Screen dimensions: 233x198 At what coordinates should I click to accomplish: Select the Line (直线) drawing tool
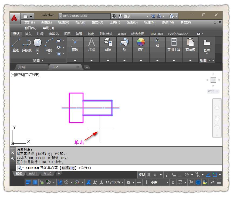click(15, 43)
